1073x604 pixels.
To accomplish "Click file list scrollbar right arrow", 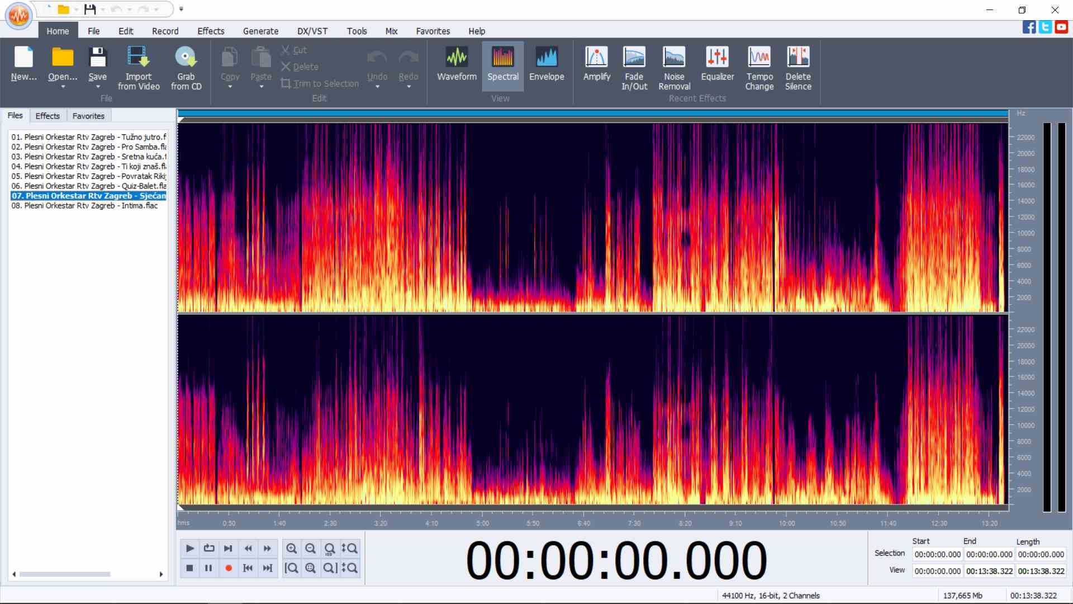I will [161, 574].
